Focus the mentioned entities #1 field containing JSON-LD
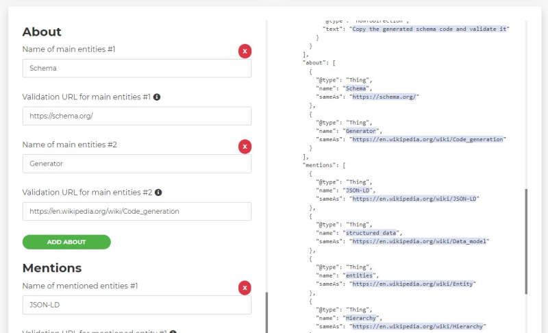548x333 pixels. pyautogui.click(x=136, y=305)
